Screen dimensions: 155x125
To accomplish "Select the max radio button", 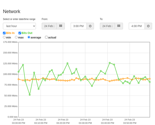I will 16,37.
